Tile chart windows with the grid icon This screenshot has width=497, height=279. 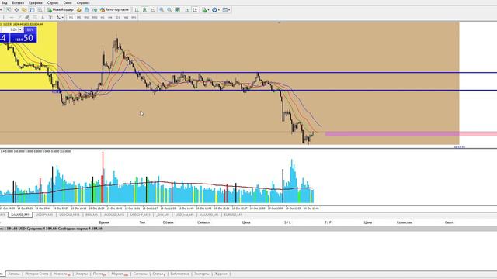click(x=178, y=10)
